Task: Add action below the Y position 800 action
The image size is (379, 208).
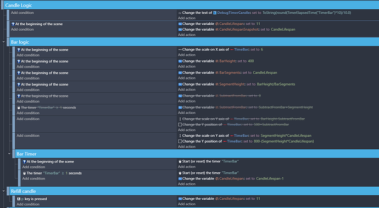Action: pos(187,147)
